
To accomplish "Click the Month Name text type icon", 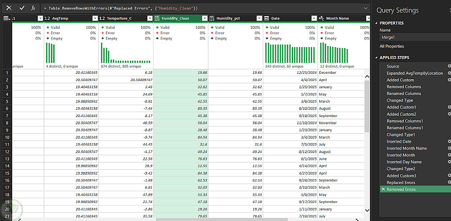I will click(321, 18).
